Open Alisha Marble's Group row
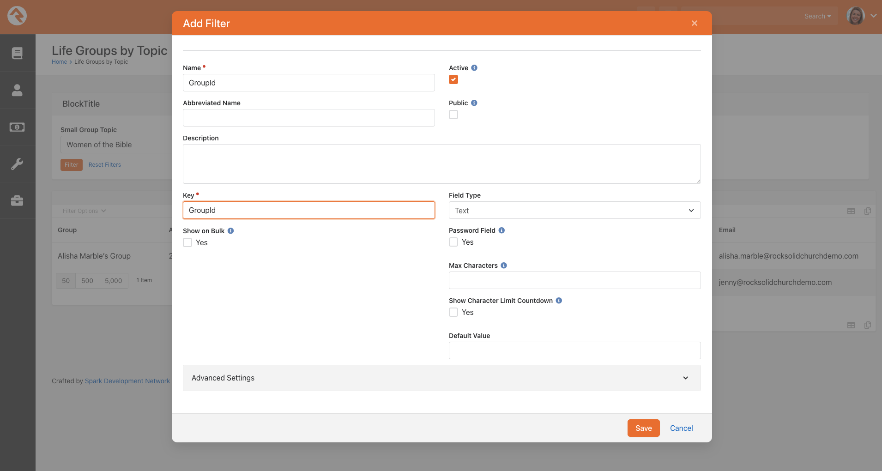The width and height of the screenshot is (882, 471). coord(94,256)
